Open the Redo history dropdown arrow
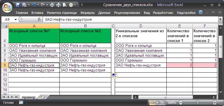Viewport: 224px width, 106px height. 47,5
